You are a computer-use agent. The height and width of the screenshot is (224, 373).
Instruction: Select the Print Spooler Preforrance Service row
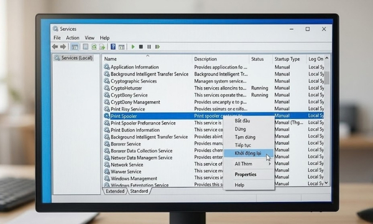[x=213, y=123]
